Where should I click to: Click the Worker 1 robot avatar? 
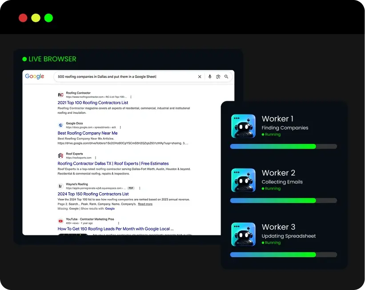click(243, 126)
